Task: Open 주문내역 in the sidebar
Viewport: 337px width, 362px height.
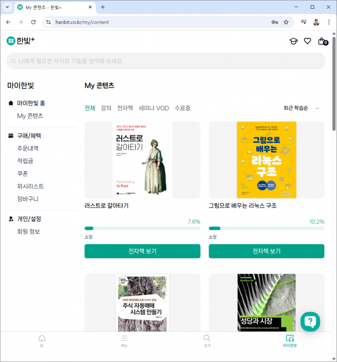Action: click(28, 148)
